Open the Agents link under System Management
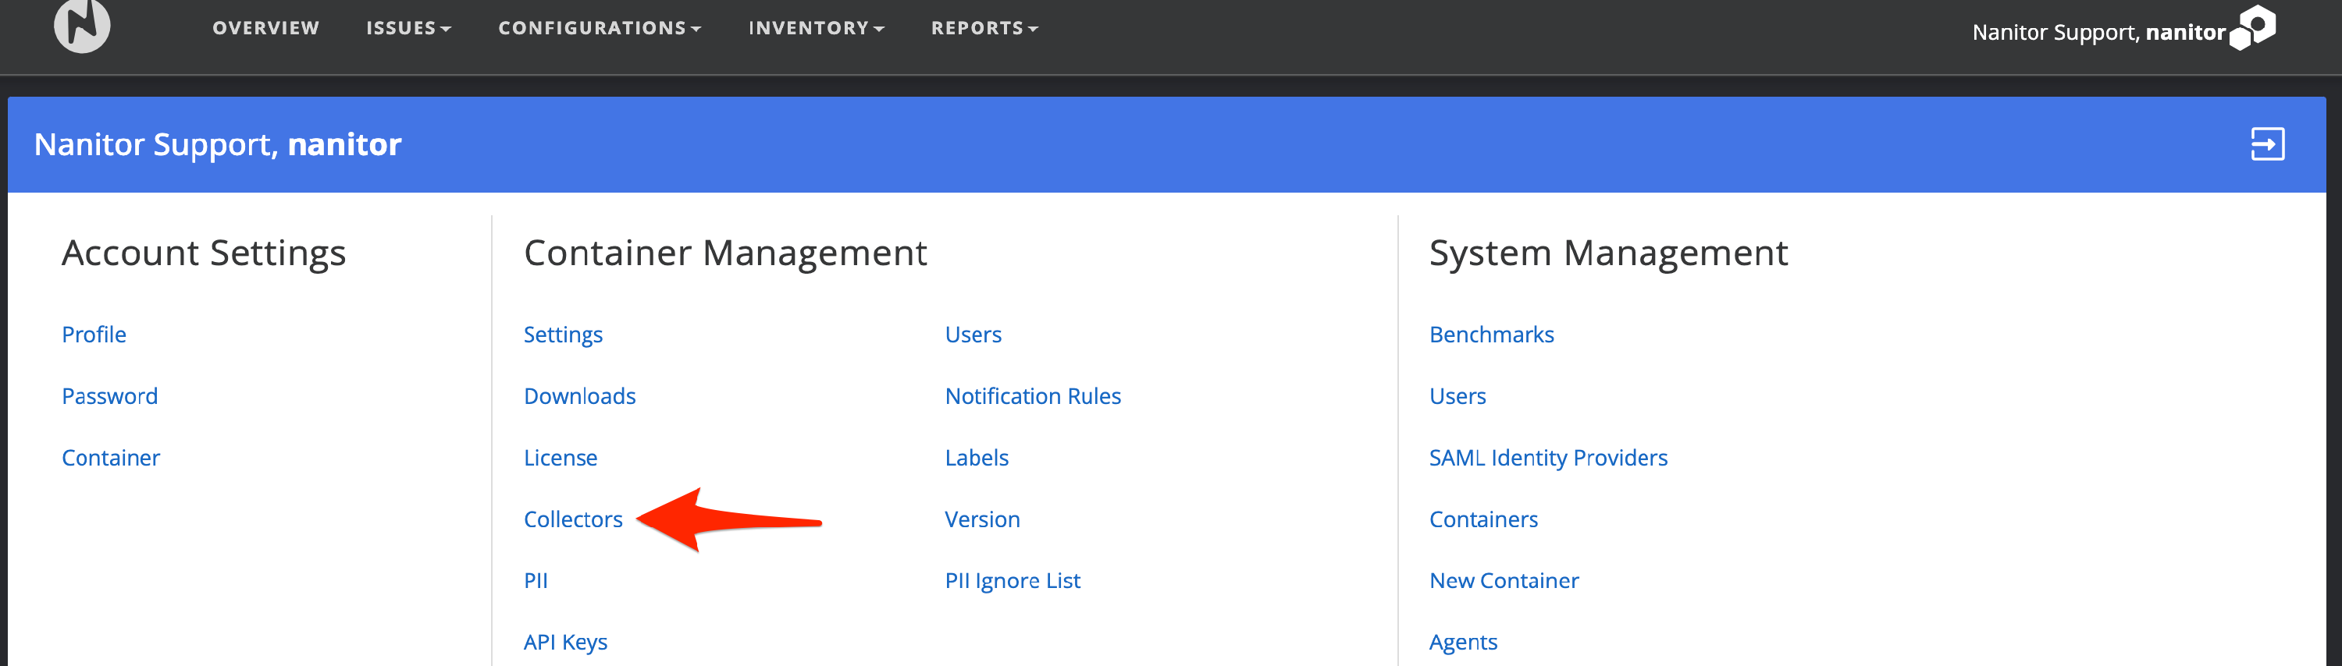Image resolution: width=2342 pixels, height=666 pixels. tap(1462, 642)
